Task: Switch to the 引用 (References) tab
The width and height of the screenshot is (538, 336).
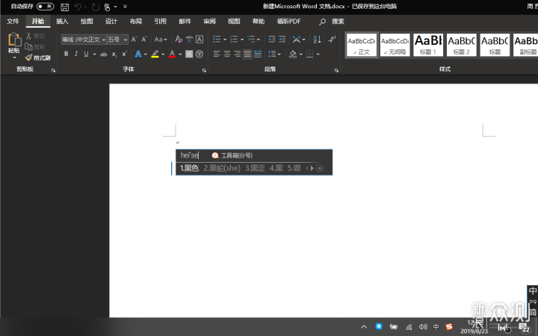Action: tap(160, 21)
